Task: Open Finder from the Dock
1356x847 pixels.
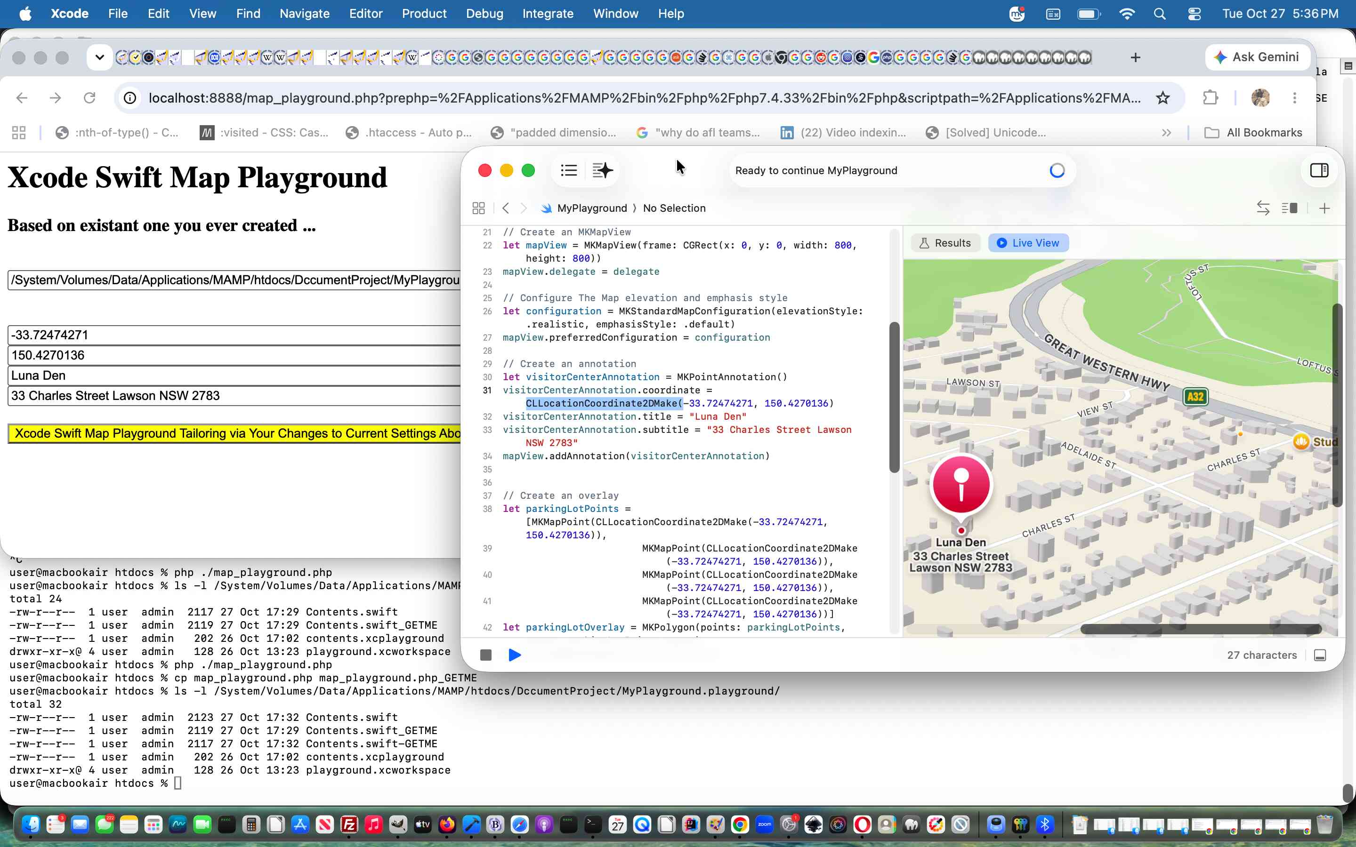Action: coord(31,824)
